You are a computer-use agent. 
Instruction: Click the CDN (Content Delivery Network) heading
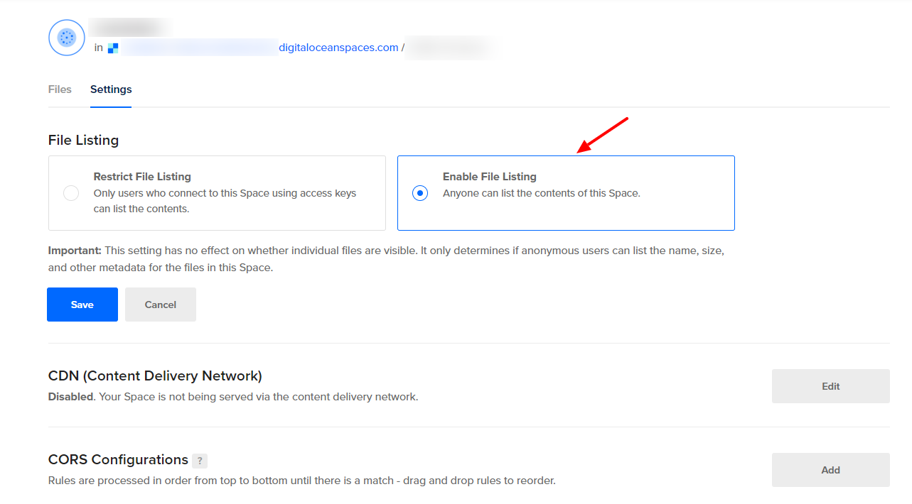(155, 376)
